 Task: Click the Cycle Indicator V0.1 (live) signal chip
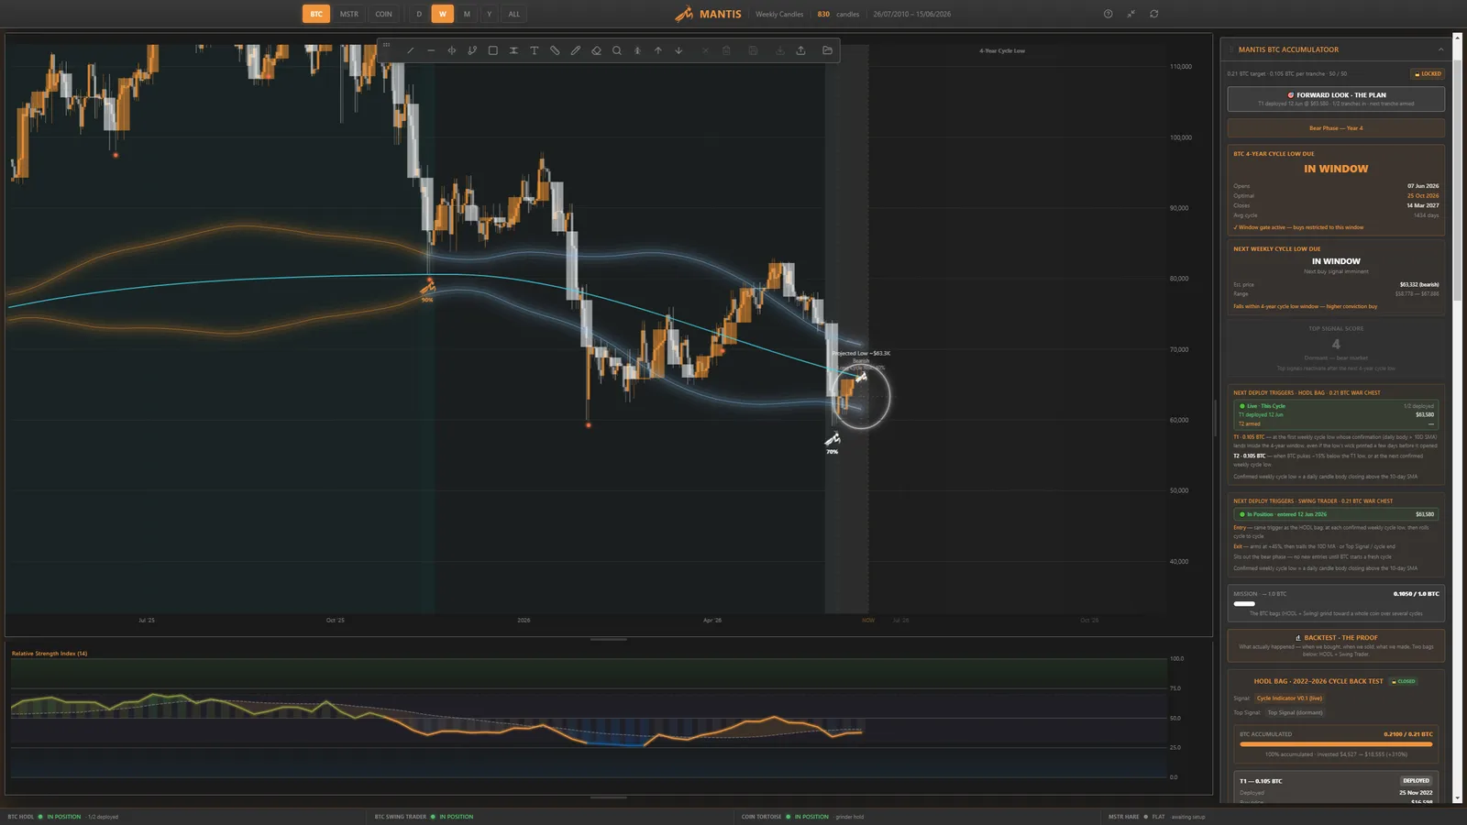point(1289,698)
